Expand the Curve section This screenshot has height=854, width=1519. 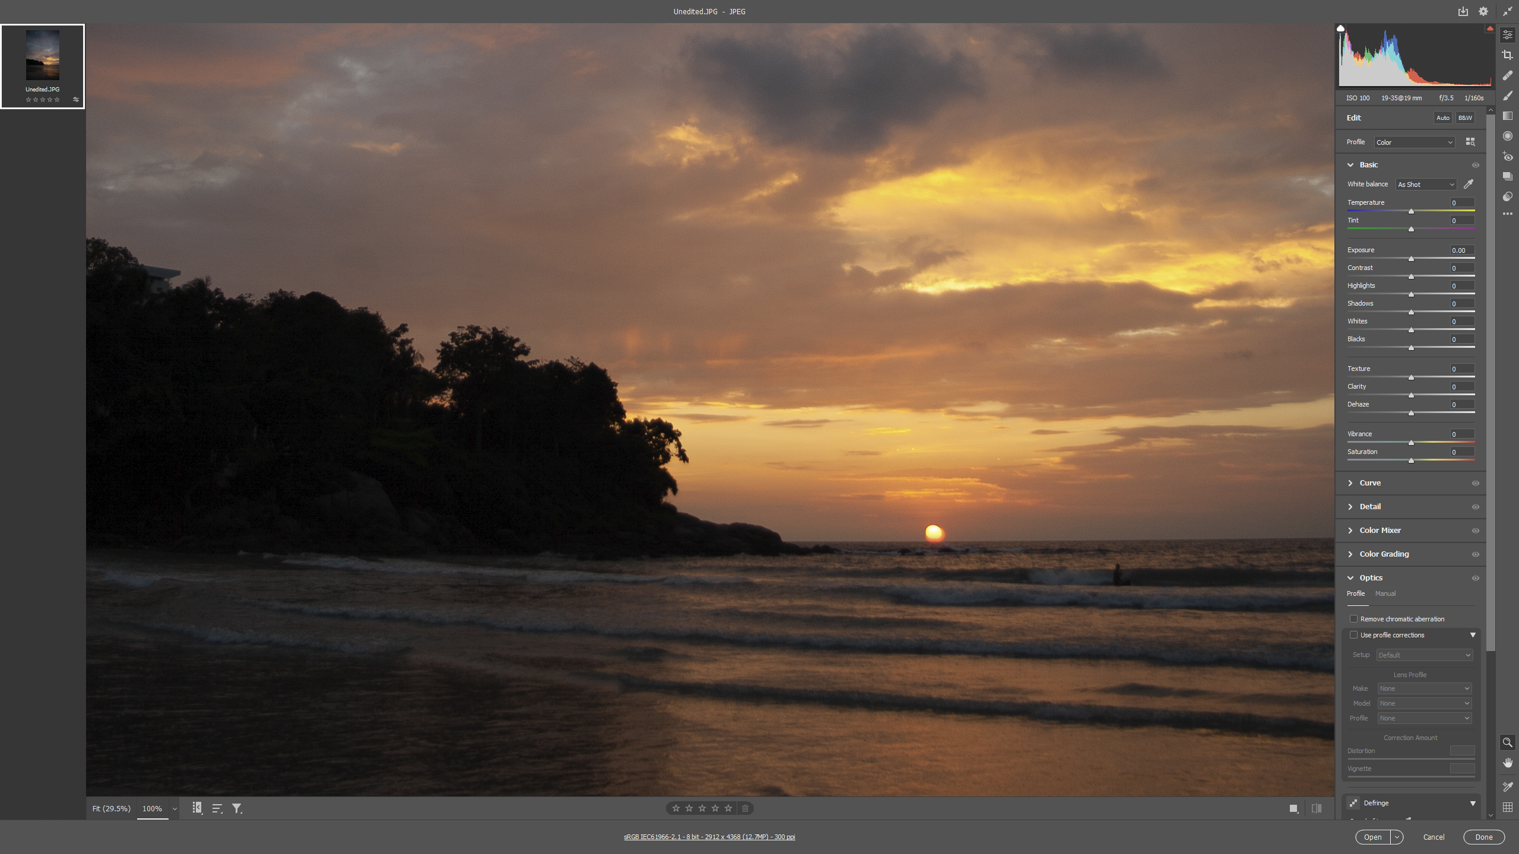pyautogui.click(x=1372, y=482)
